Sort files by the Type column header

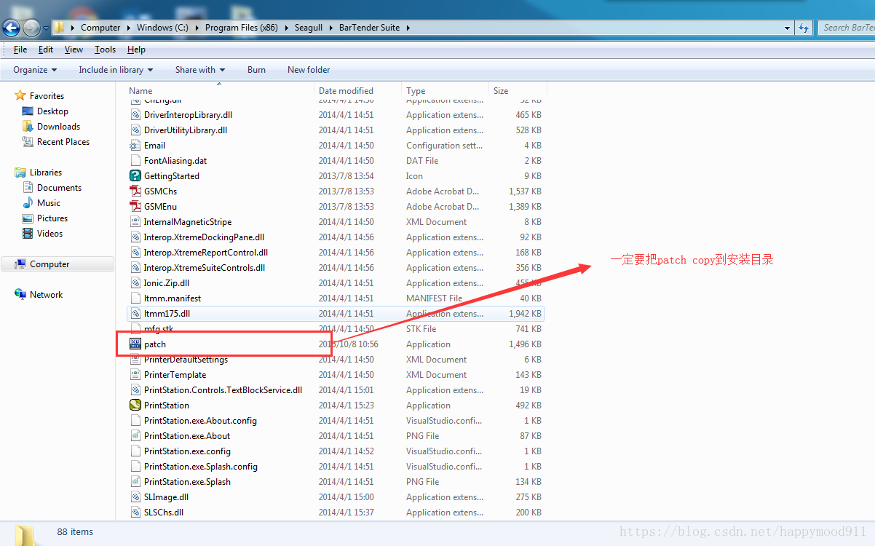coord(445,91)
